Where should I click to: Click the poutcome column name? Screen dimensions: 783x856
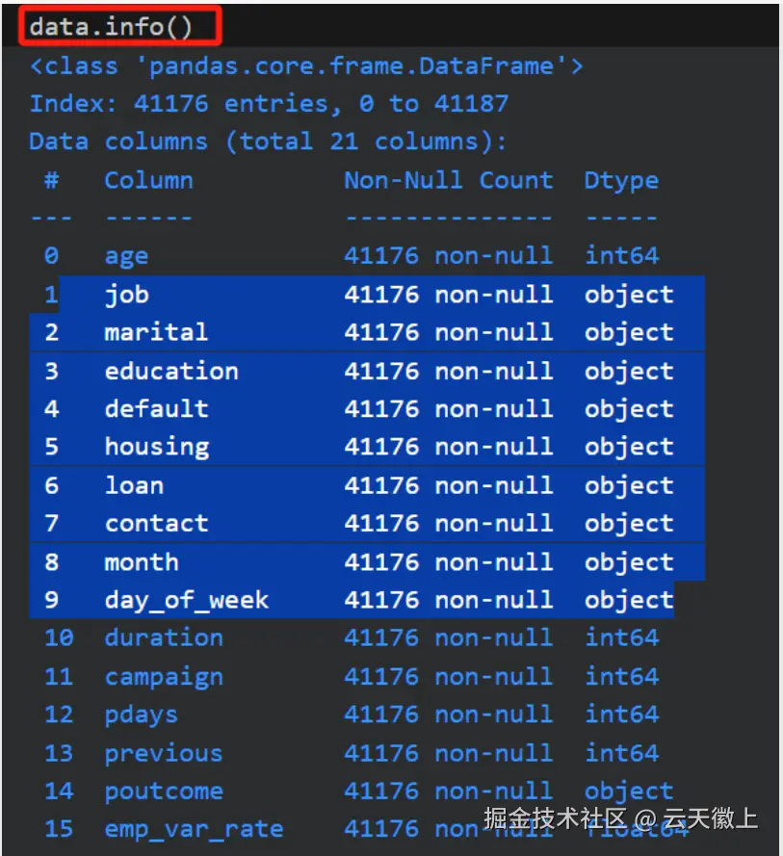[x=164, y=791]
